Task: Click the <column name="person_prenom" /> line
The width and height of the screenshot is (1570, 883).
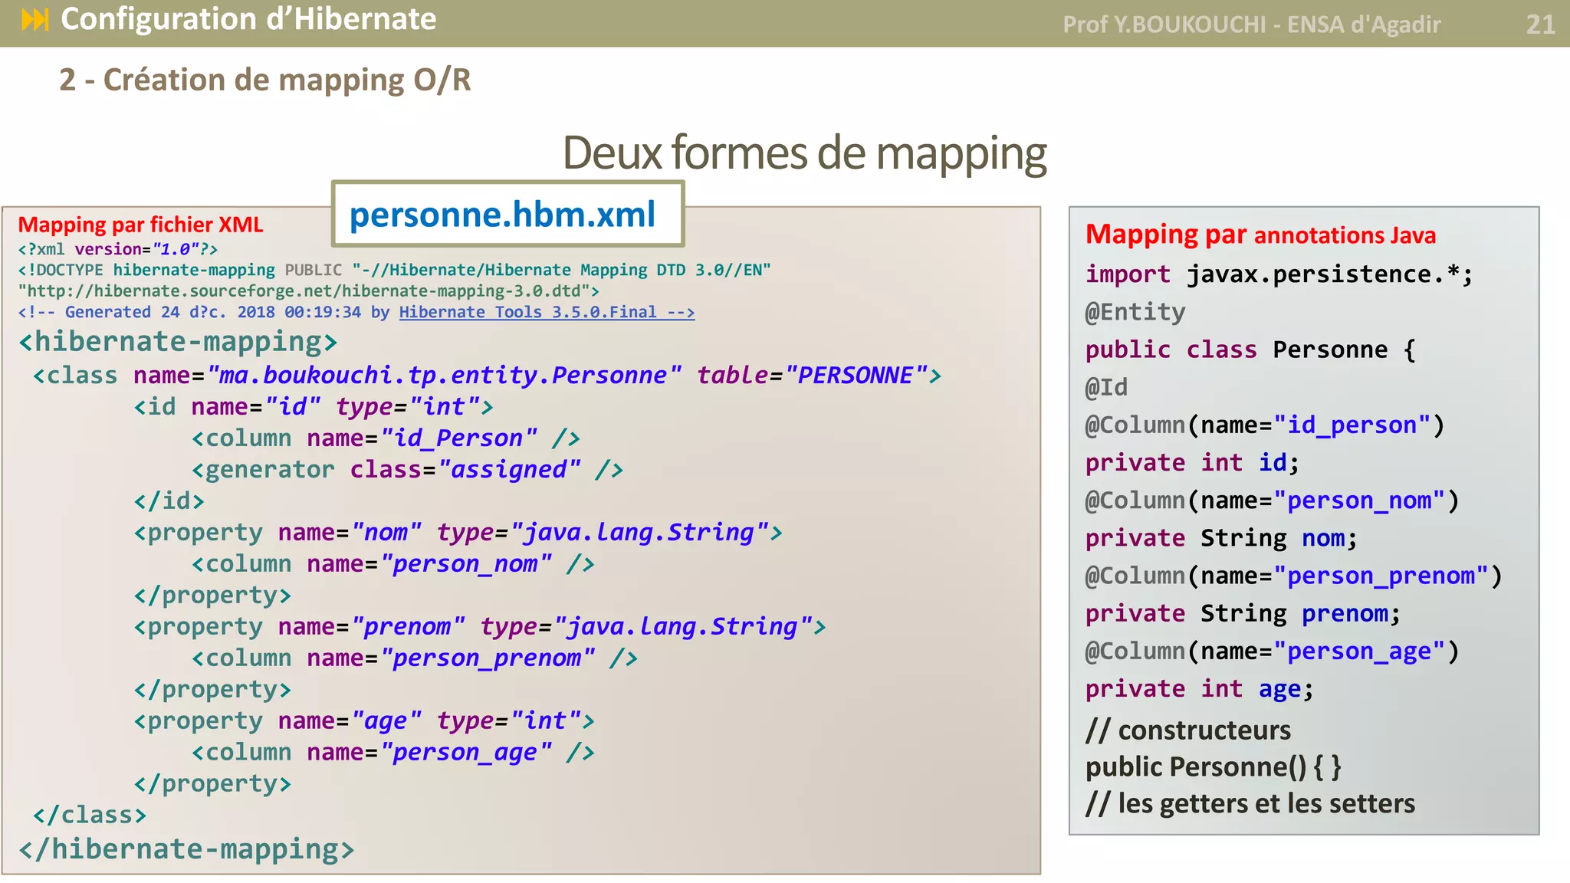Action: 414,658
